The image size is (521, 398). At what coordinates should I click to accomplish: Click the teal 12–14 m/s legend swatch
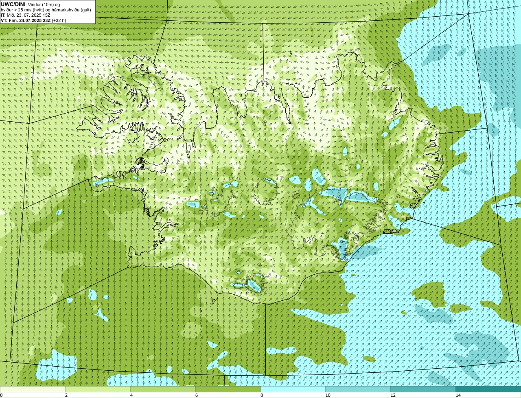tap(423, 389)
